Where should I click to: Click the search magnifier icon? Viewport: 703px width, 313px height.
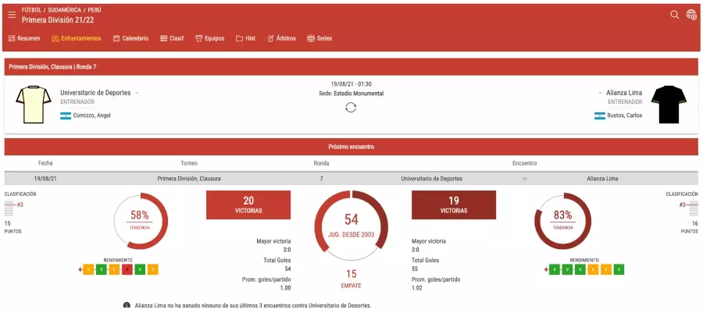point(674,15)
